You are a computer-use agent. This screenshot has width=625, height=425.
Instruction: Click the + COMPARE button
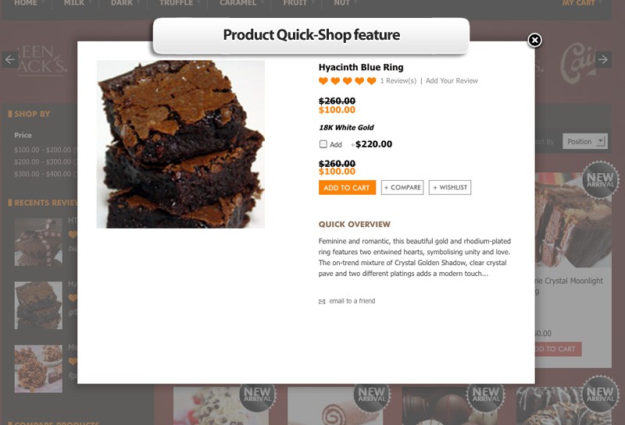402,187
